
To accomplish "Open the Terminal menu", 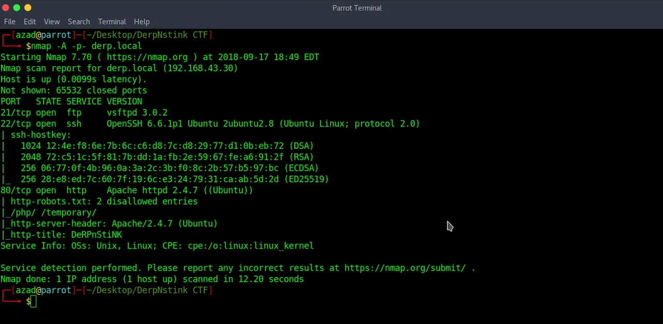I will click(112, 22).
